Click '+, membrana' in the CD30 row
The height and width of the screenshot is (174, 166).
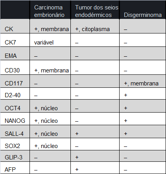pyautogui.click(x=52, y=70)
